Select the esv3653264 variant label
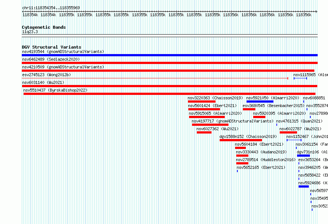 pos(313,160)
